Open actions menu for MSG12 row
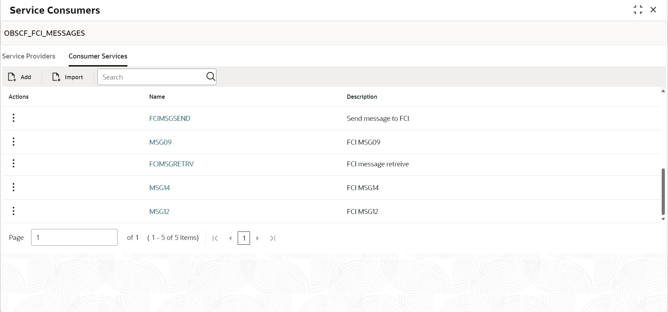Screen dimensions: 668x312 (x=13, y=211)
